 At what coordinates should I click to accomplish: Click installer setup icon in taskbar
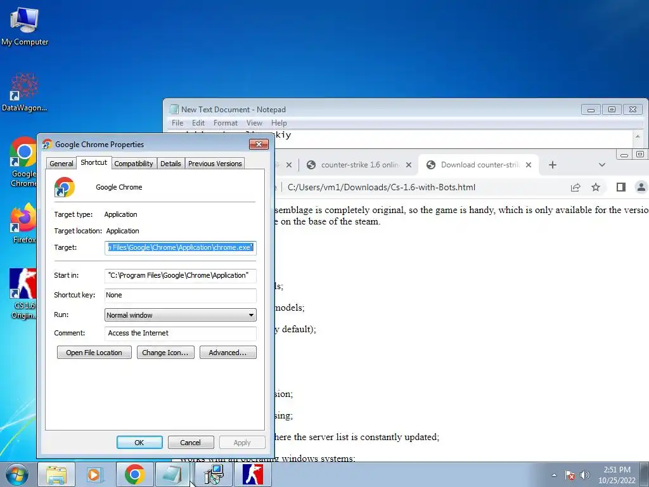coord(214,474)
